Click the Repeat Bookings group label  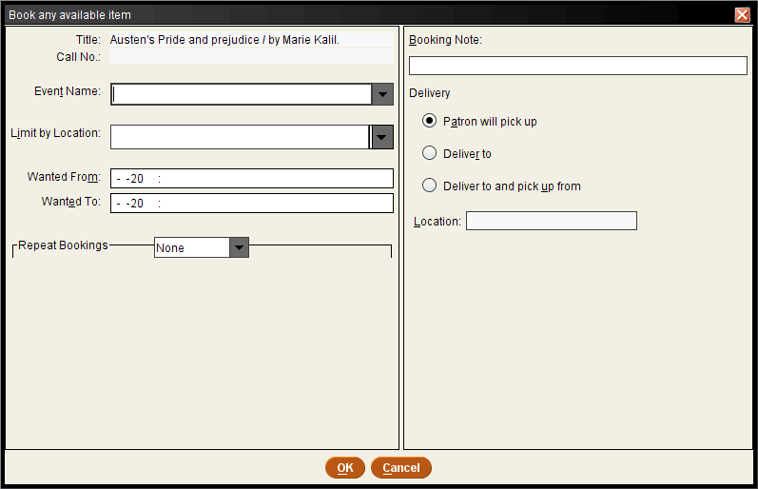point(63,245)
